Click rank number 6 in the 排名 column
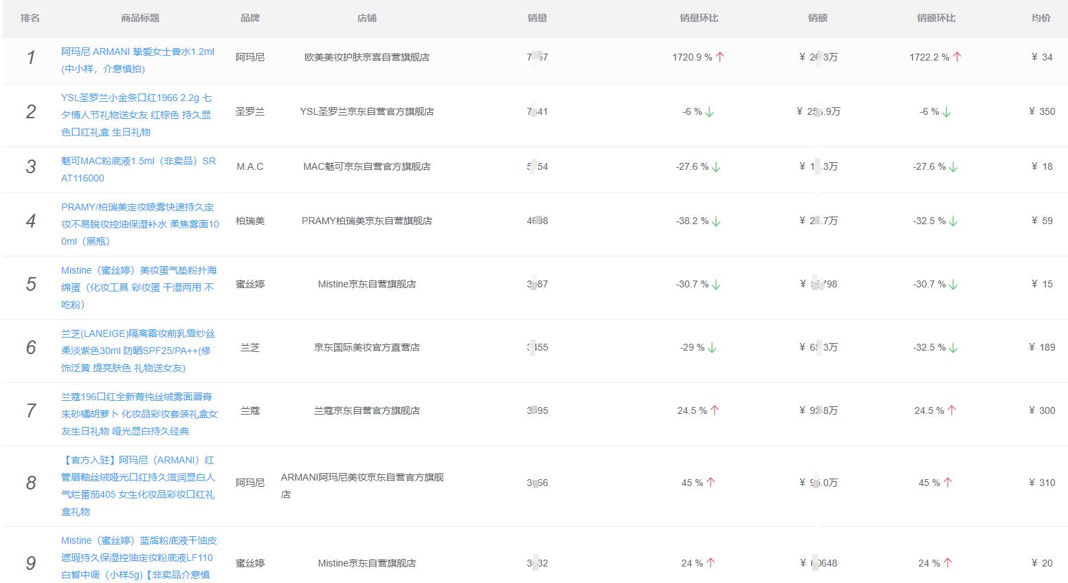The width and height of the screenshot is (1068, 583). tap(30, 347)
